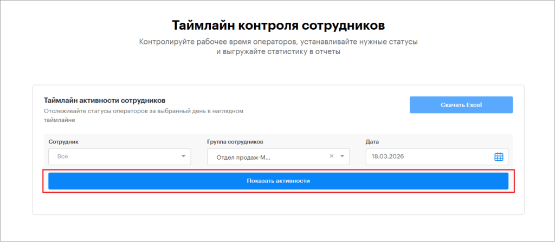The width and height of the screenshot is (555, 242).
Task: Expand the Группа сотрудников dropdown arrow
Action: (342, 156)
